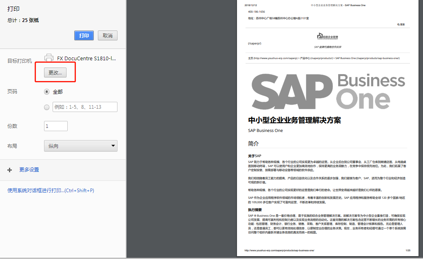Click the 佑硕企业管理 company logo in preview
This screenshot has height=259, width=423.
(x=328, y=36)
